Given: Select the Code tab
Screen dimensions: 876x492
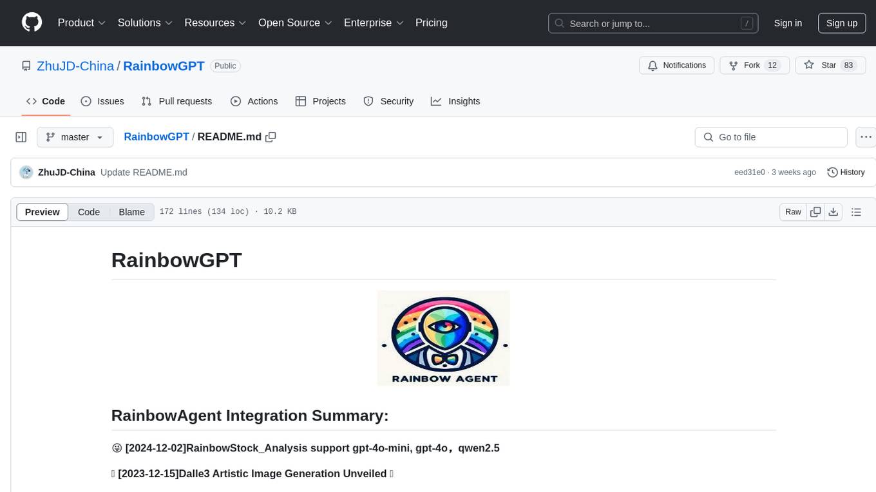Looking at the screenshot, I should point(46,101).
